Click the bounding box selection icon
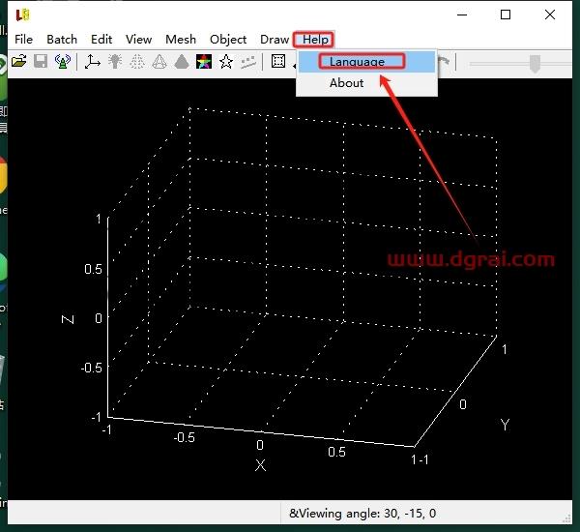580x532 pixels. [278, 61]
